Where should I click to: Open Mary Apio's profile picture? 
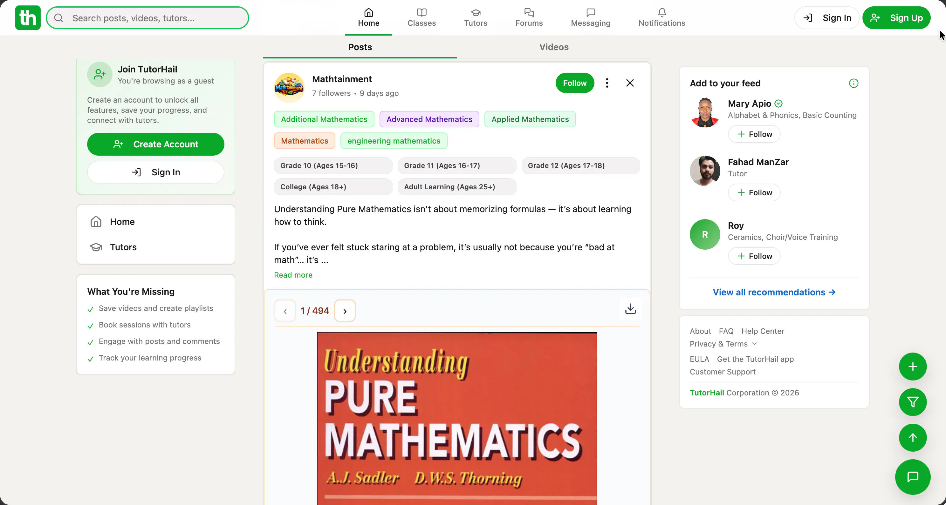tap(705, 112)
